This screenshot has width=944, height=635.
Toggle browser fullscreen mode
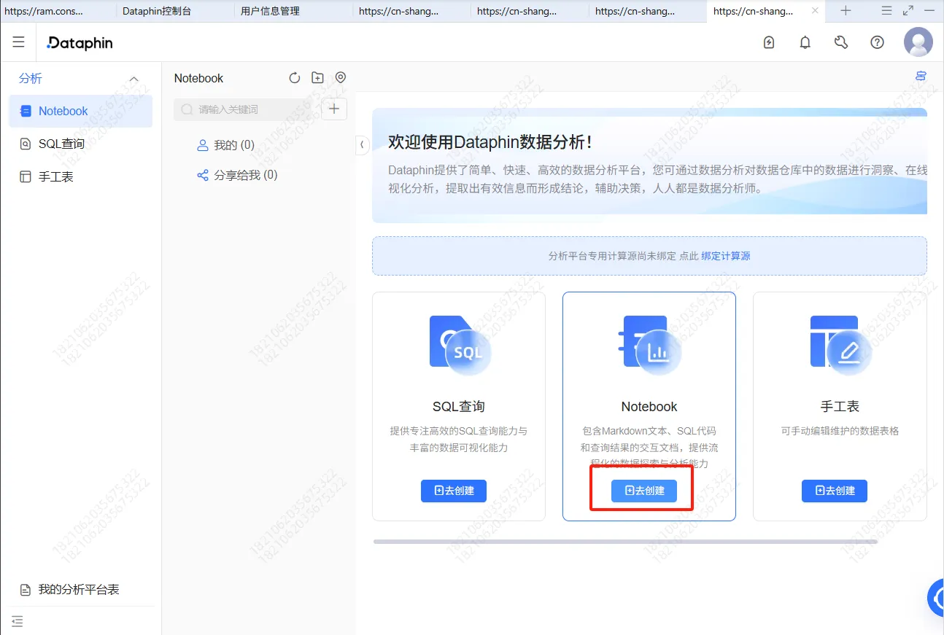pyautogui.click(x=908, y=10)
